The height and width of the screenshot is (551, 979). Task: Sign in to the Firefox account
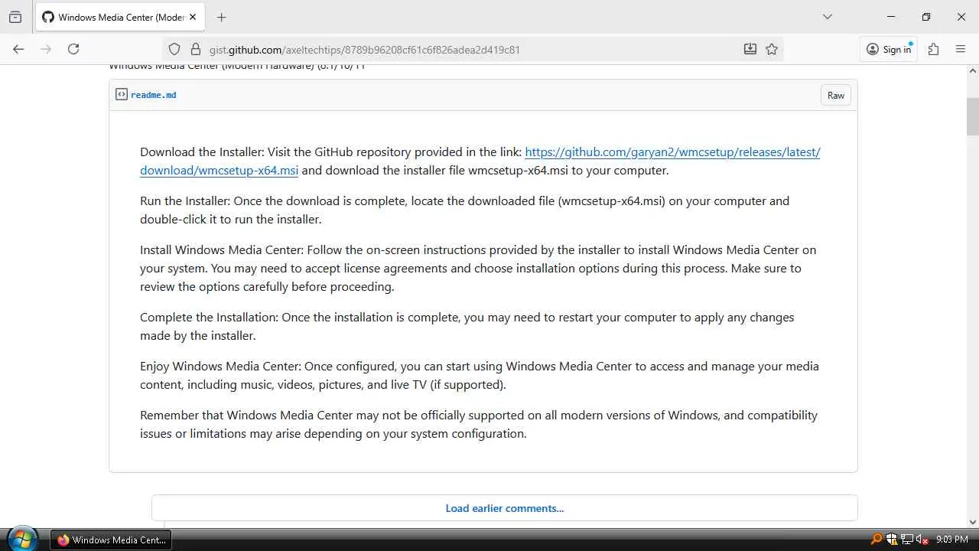889,49
